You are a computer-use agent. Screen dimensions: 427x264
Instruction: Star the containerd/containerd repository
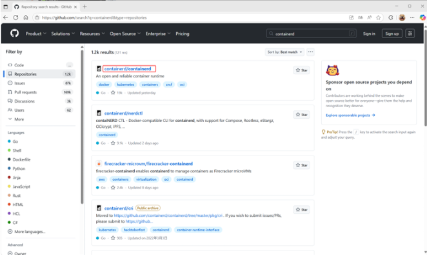coord(301,70)
